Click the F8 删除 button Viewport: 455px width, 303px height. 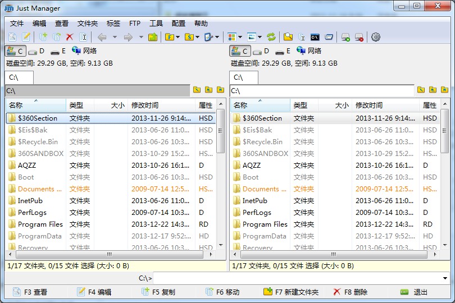pos(351,292)
